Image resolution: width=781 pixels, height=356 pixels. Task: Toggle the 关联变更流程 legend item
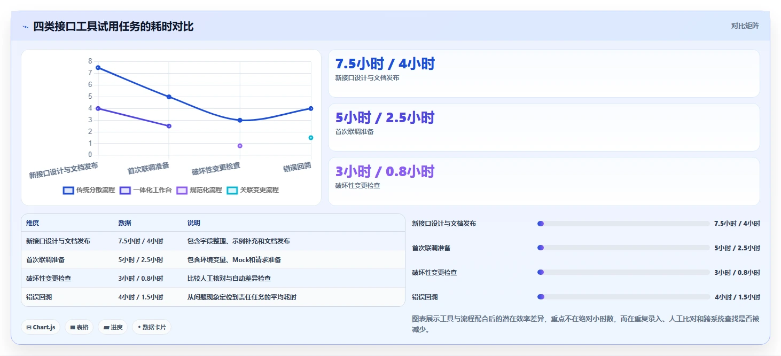pos(253,190)
